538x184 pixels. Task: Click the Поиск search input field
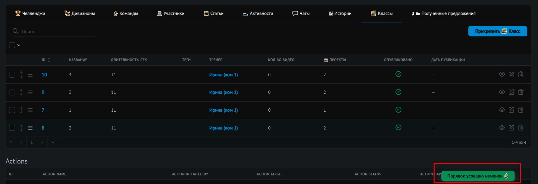(x=57, y=31)
